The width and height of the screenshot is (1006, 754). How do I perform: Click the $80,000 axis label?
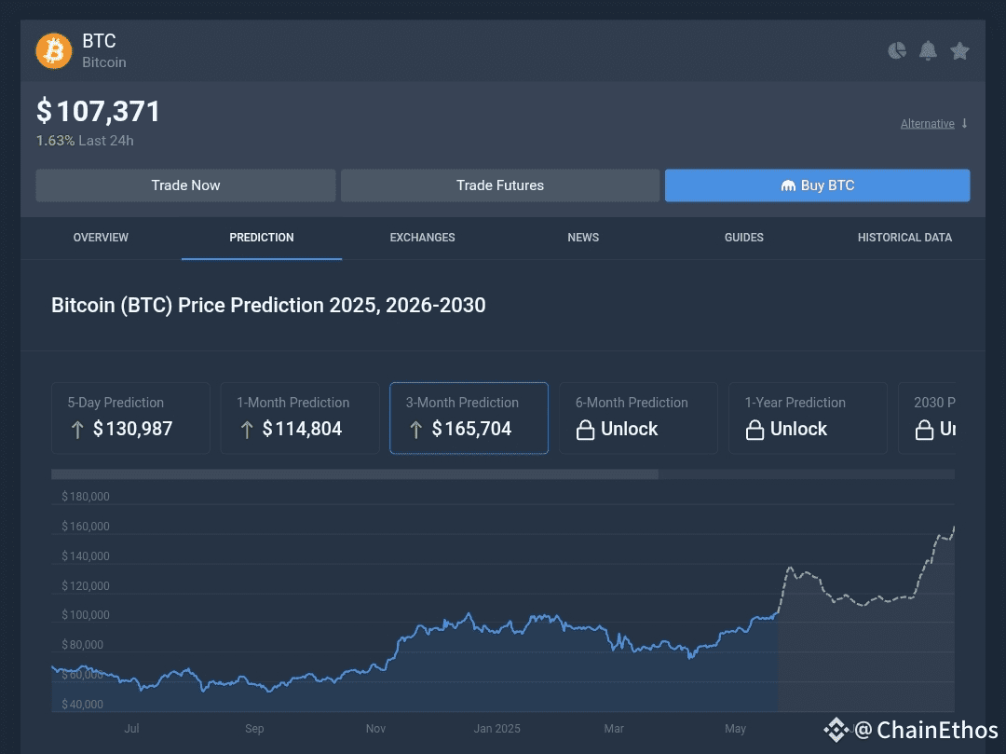click(82, 644)
